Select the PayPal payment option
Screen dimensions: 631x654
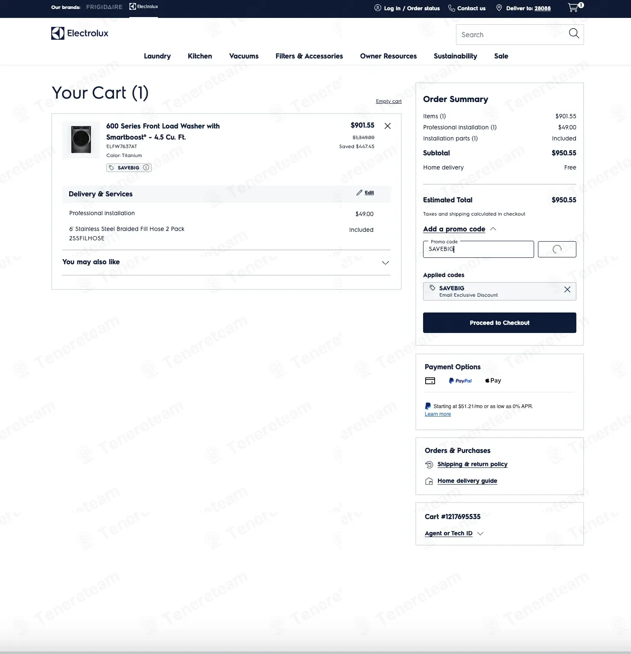point(460,381)
